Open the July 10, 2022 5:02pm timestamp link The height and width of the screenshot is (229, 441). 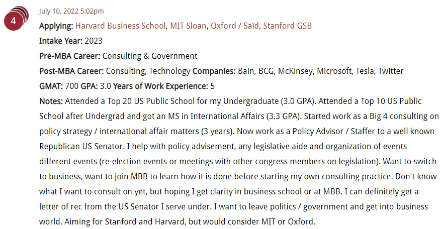[x=71, y=11]
